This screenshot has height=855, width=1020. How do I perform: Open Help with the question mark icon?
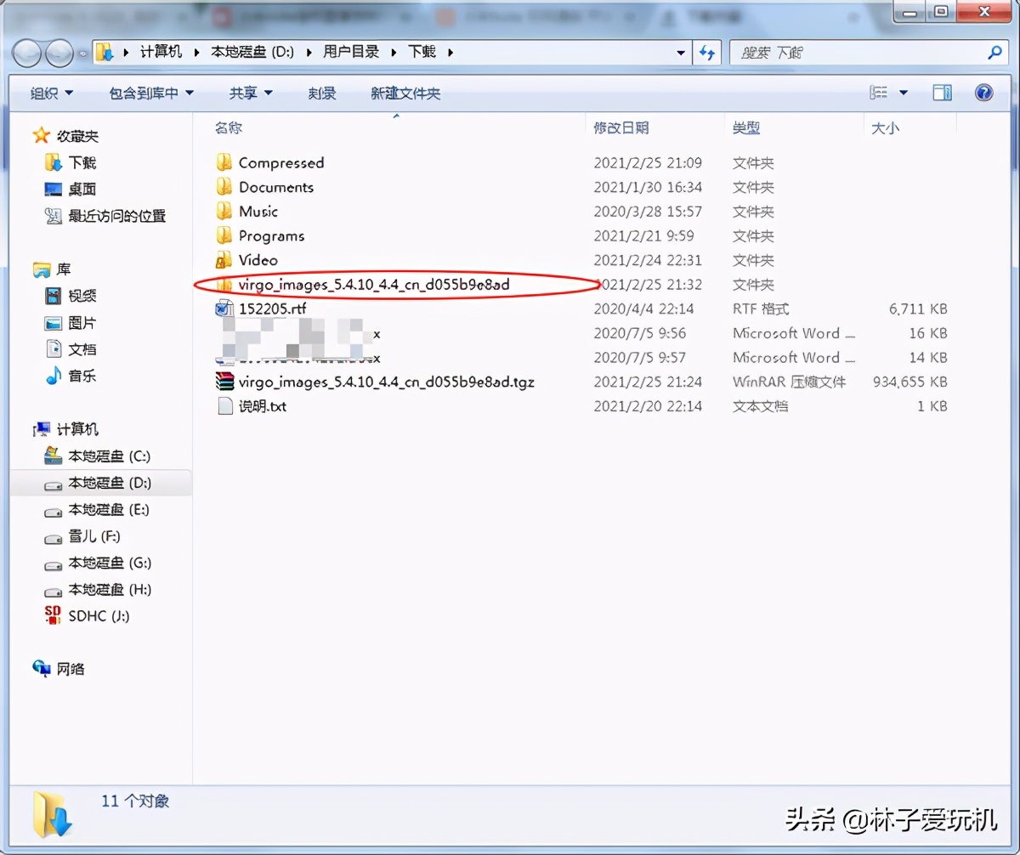(x=984, y=93)
